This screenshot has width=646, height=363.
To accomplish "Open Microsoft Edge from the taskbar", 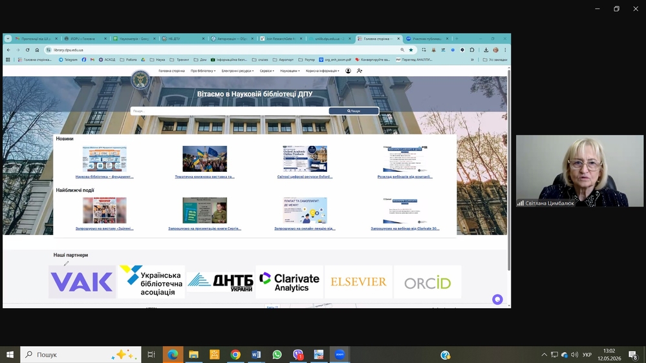I will (173, 355).
